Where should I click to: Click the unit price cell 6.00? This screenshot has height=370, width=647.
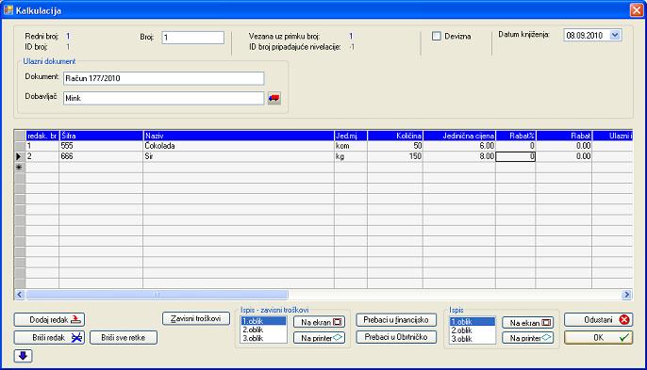tap(459, 146)
